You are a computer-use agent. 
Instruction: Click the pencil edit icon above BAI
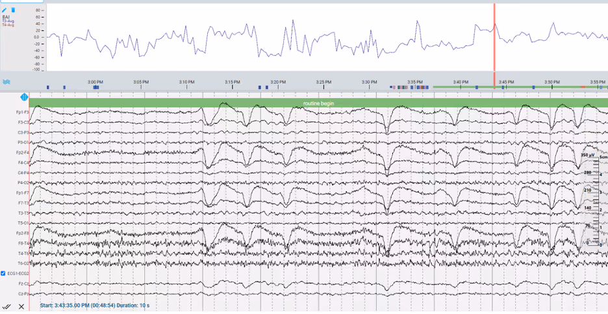5,10
